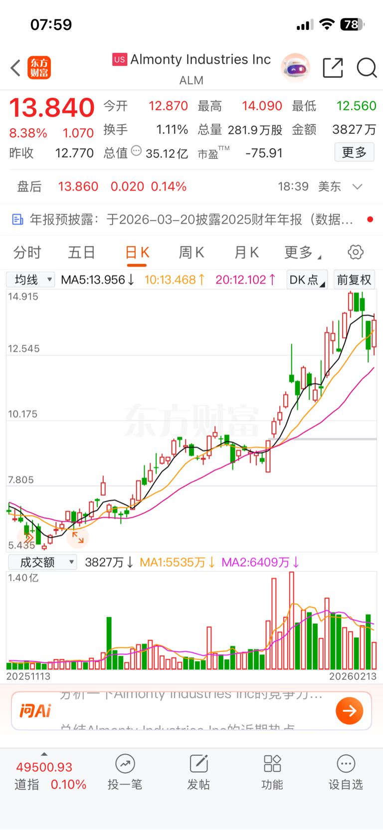
Task: Expand the index ticker arrow above 49500.93
Action: pos(44,754)
